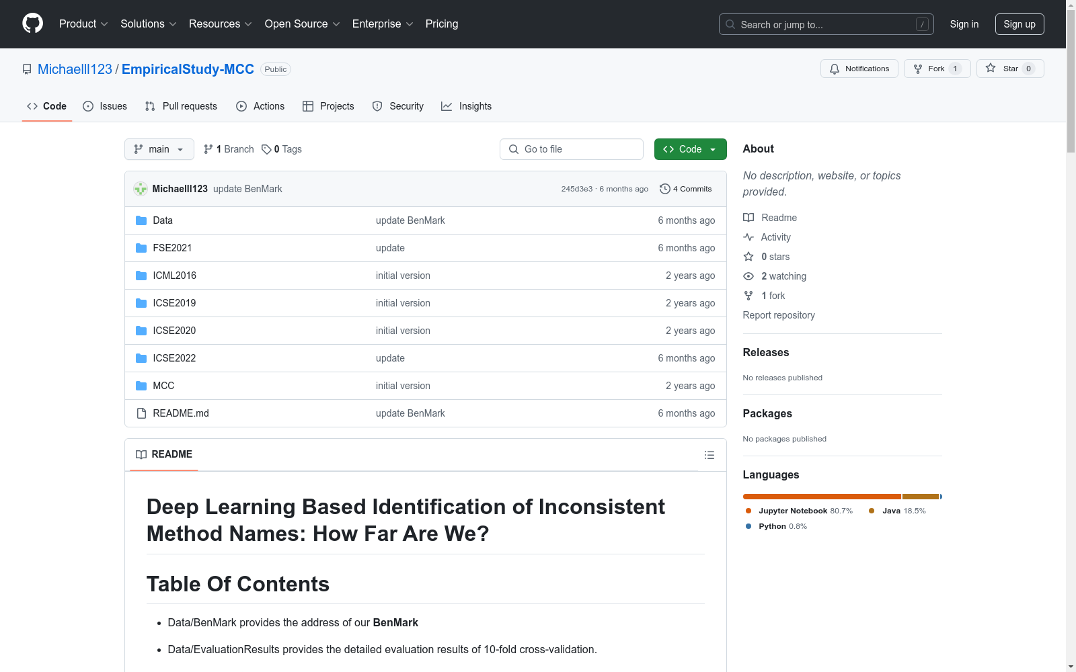Click the book icon next to Readme
Viewport: 1076px width, 672px height.
(x=748, y=218)
